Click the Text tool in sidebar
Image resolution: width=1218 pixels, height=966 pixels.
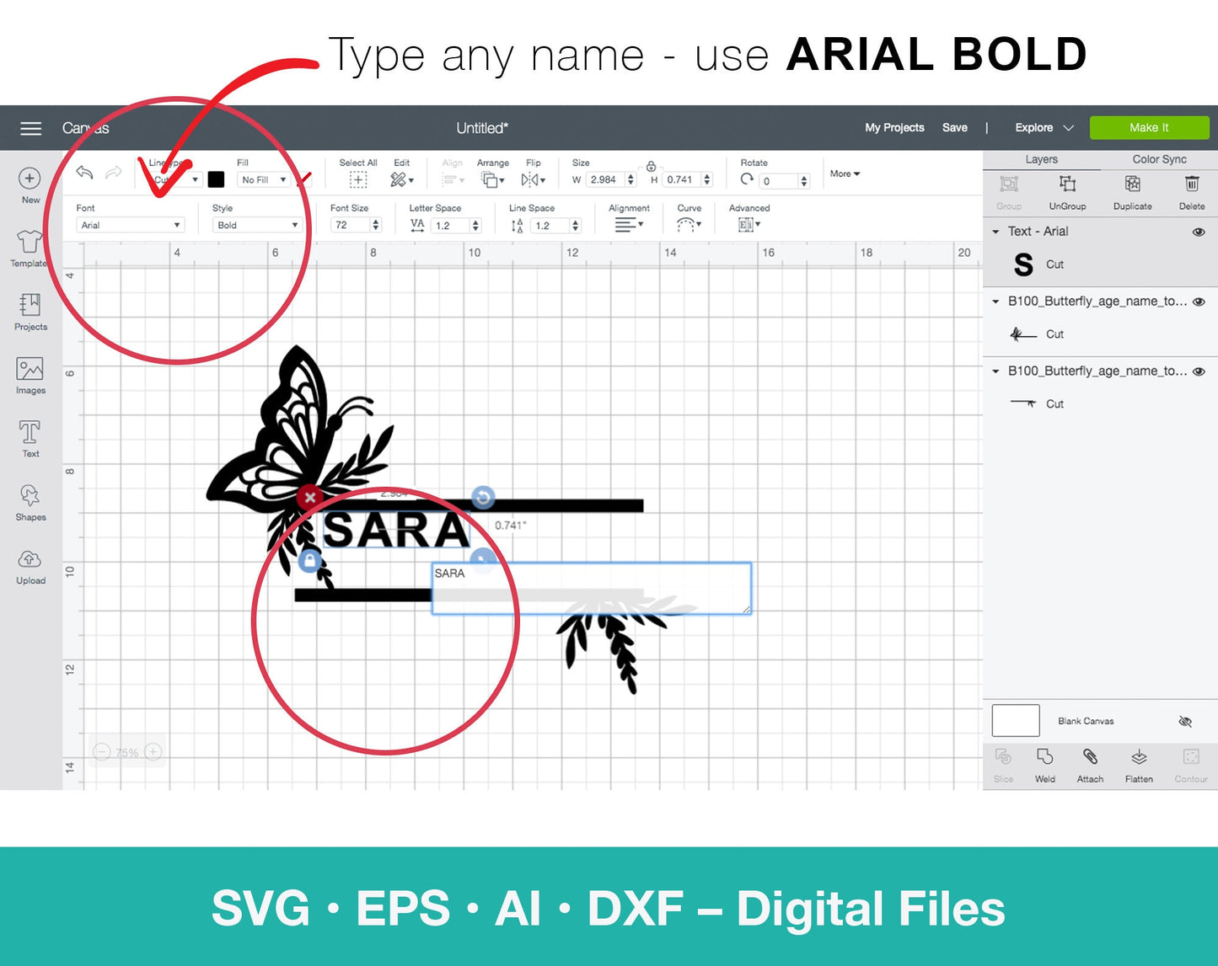pos(30,438)
